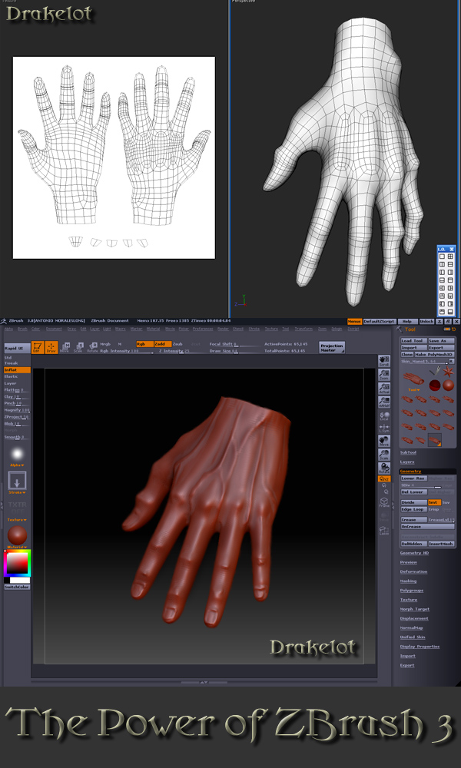Expand the orange Tool dropdown under hand
This screenshot has height=768, width=461.
[414, 390]
